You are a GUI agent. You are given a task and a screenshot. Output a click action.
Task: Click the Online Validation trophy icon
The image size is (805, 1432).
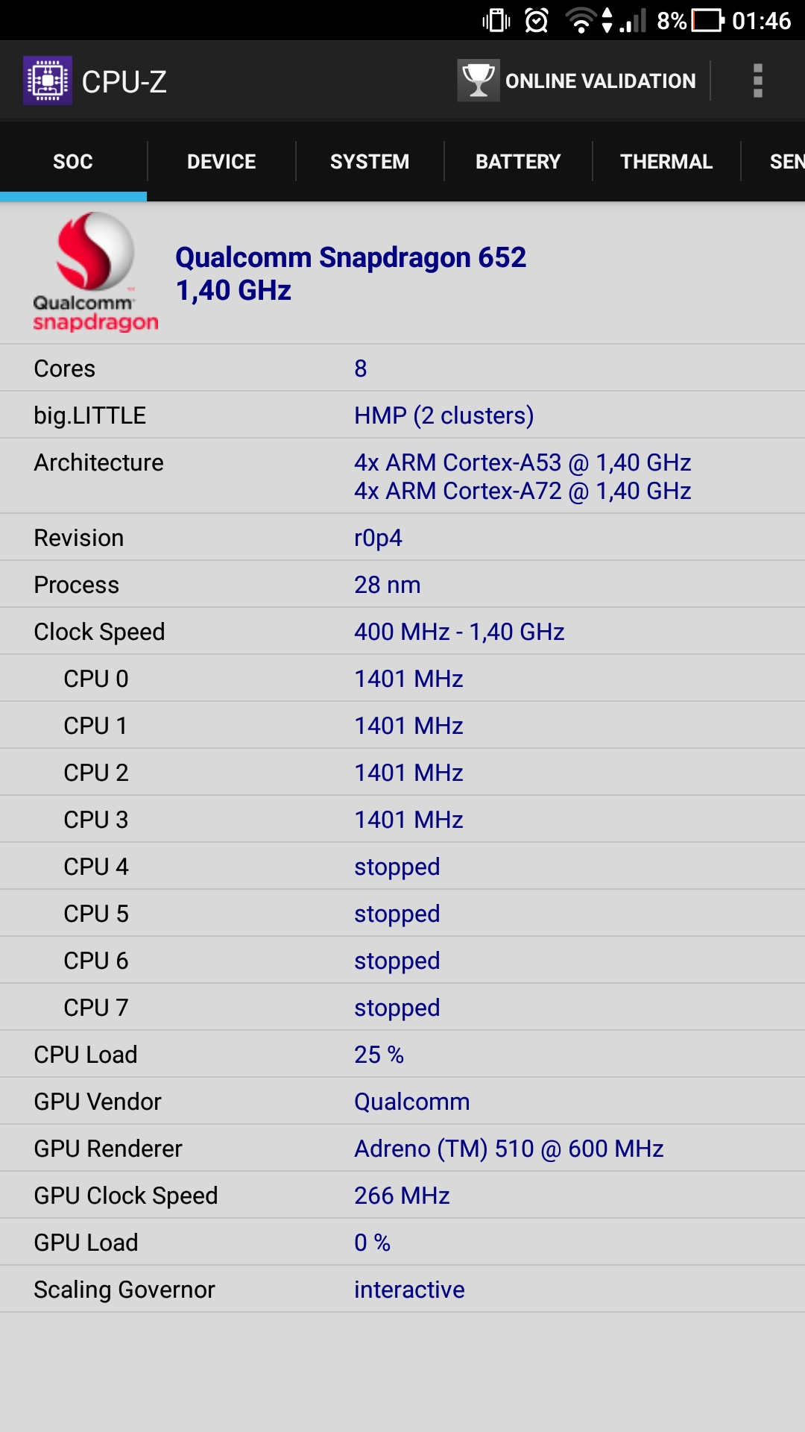[479, 81]
